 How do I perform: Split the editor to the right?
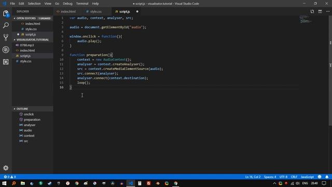pos(320,11)
